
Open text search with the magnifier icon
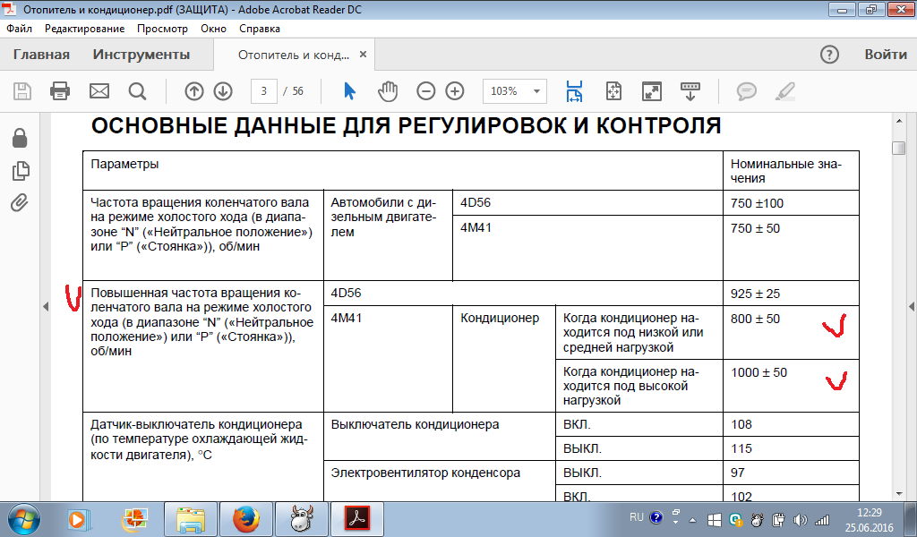click(137, 91)
